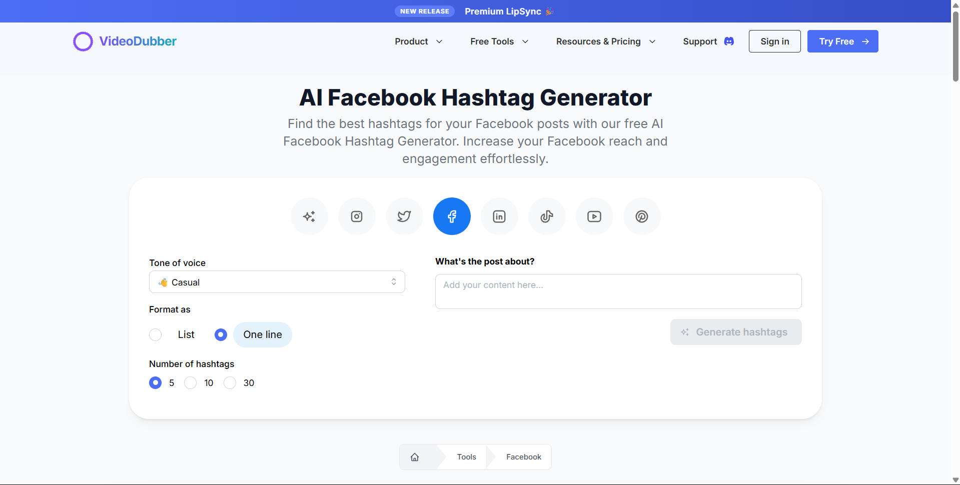Click the page vertical scrollbar thumb
Viewport: 960px width, 485px height.
(x=955, y=46)
